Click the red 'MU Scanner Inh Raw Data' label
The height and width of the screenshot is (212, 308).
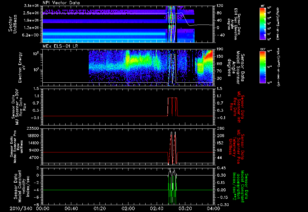[237, 107]
